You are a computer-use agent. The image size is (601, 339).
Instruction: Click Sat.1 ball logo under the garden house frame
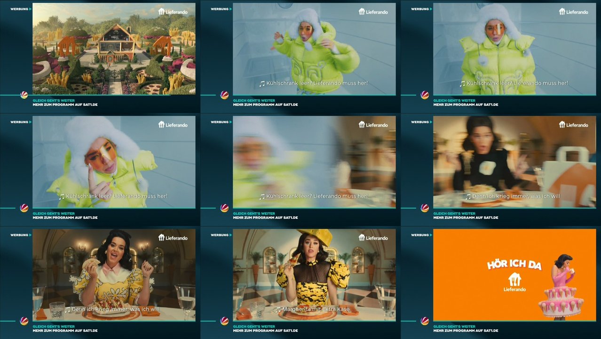pos(24,95)
